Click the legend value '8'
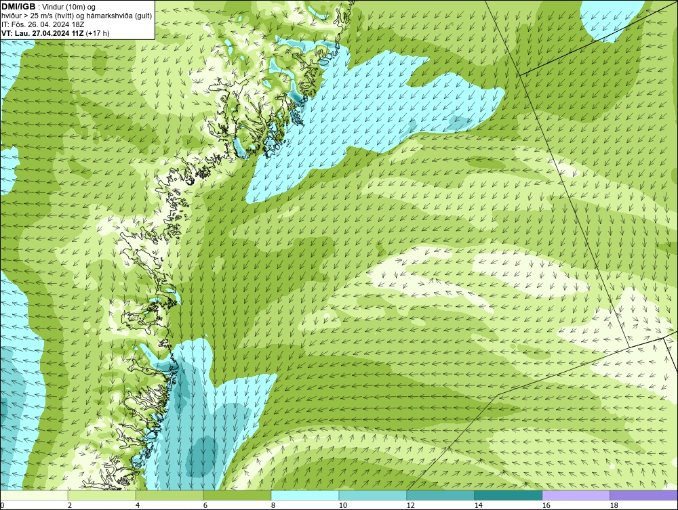 pyautogui.click(x=273, y=505)
